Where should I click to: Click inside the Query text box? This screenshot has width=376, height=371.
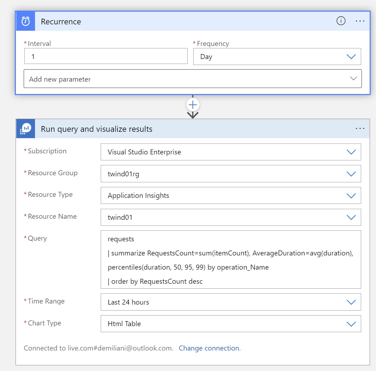(230, 260)
